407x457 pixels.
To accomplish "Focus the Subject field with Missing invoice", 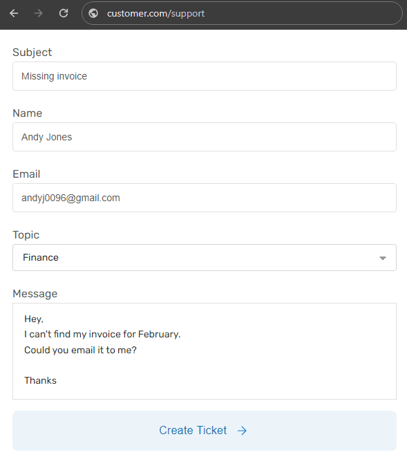I will click(205, 76).
